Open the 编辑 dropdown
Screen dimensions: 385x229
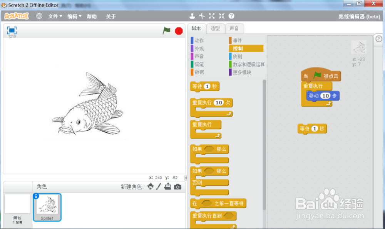[73, 16]
